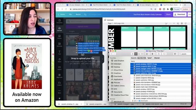196x110 pixels.
Task: Open the Chrome extensions puzzle icon
Action: (x=168, y=9)
